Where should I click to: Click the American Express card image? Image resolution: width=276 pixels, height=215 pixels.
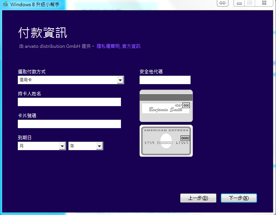(166, 141)
